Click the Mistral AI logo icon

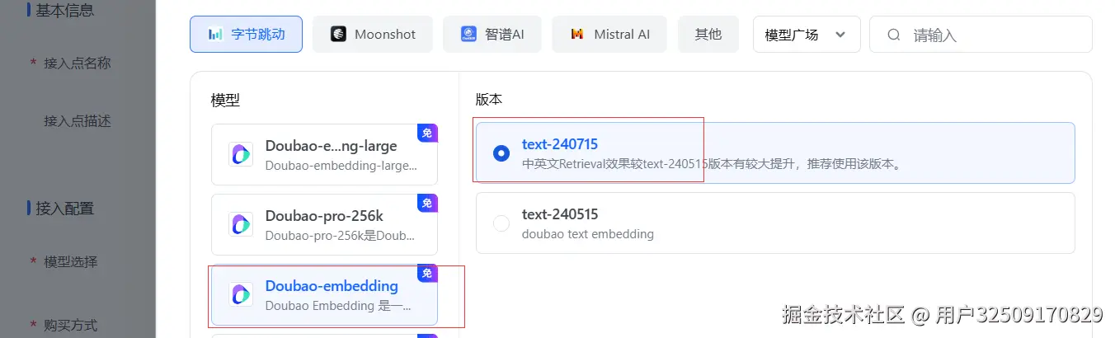coord(577,34)
